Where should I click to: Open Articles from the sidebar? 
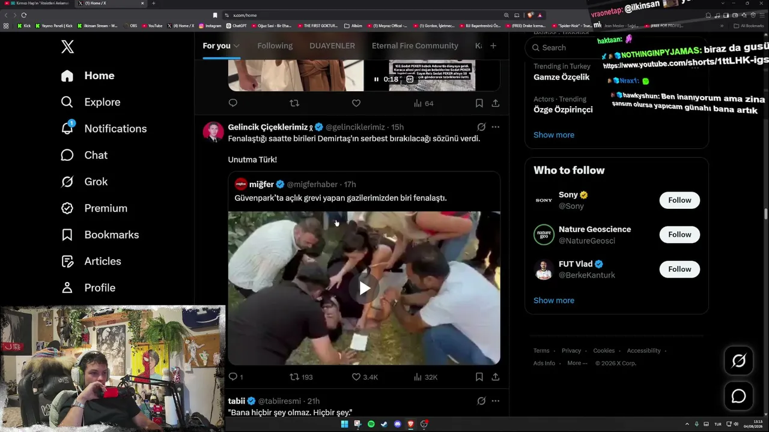(91, 261)
